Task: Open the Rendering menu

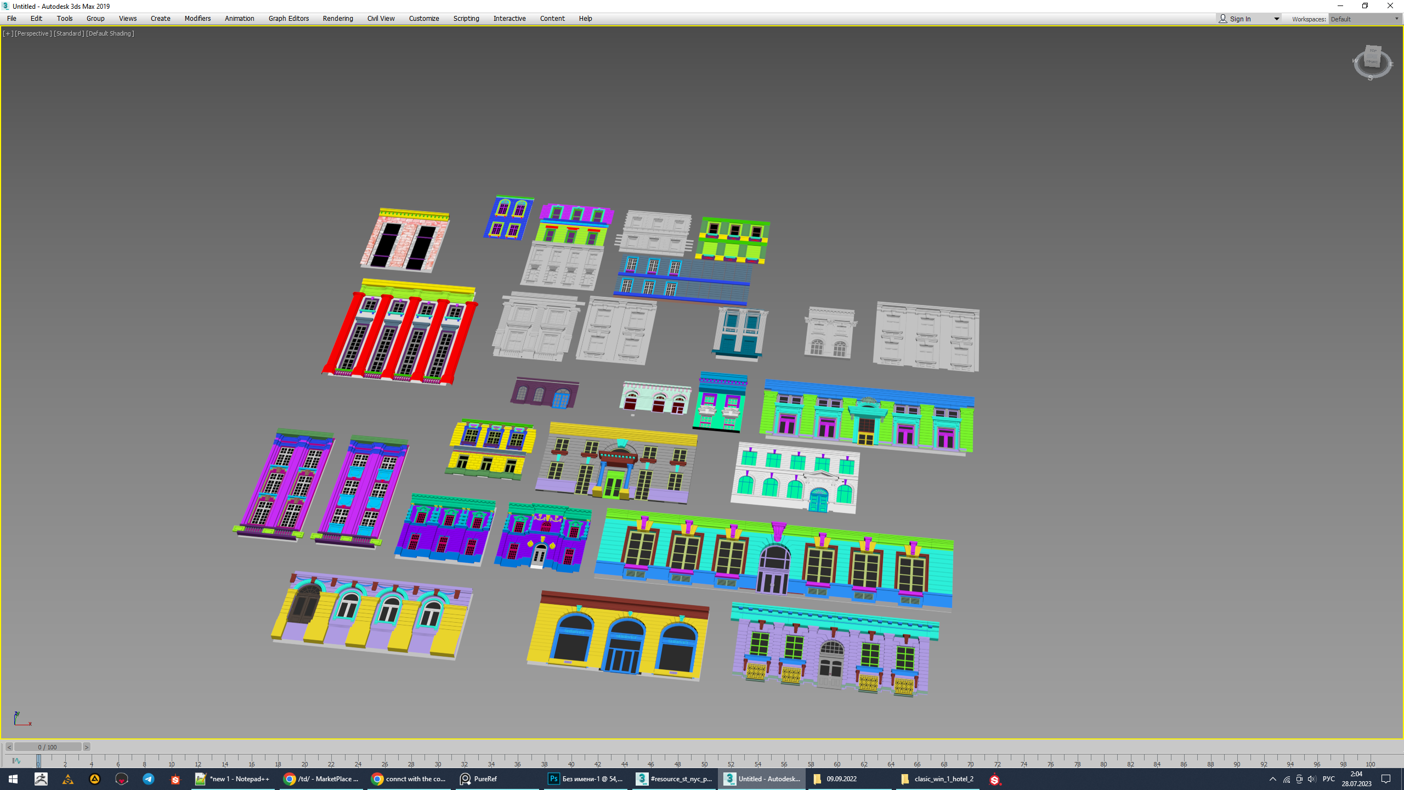Action: click(337, 19)
